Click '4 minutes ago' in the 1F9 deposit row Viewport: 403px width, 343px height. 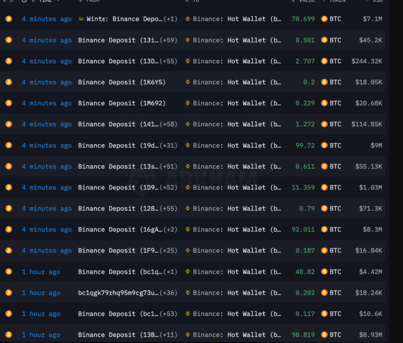click(47, 251)
